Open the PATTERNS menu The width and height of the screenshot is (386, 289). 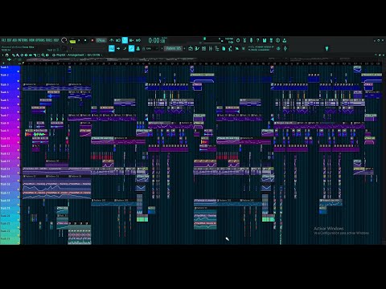23,40
